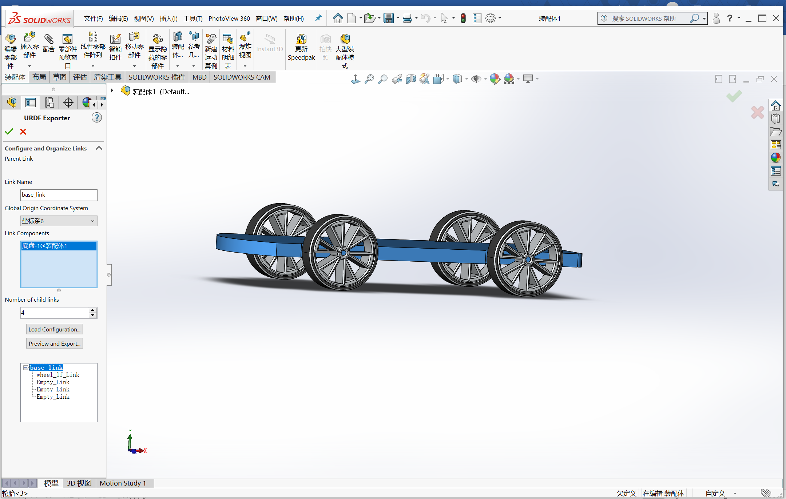Open Global Origin Coordinate System dropdown
786x499 pixels.
(x=92, y=221)
